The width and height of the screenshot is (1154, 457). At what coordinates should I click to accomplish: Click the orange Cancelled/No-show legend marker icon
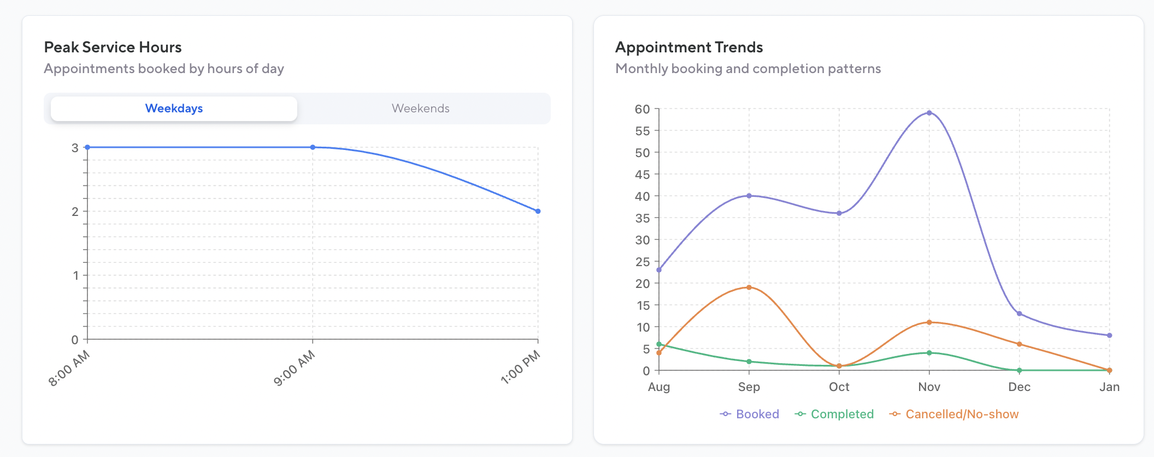[x=895, y=414]
